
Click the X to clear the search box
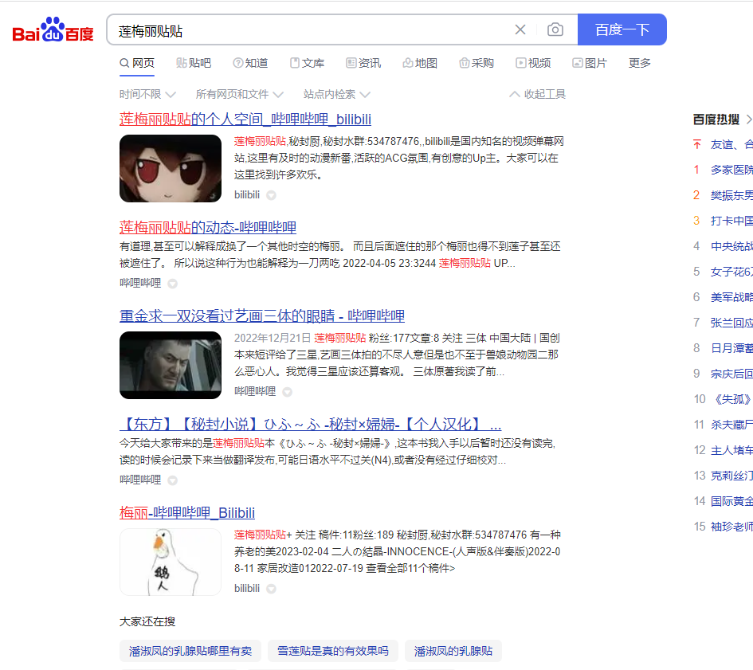click(520, 29)
